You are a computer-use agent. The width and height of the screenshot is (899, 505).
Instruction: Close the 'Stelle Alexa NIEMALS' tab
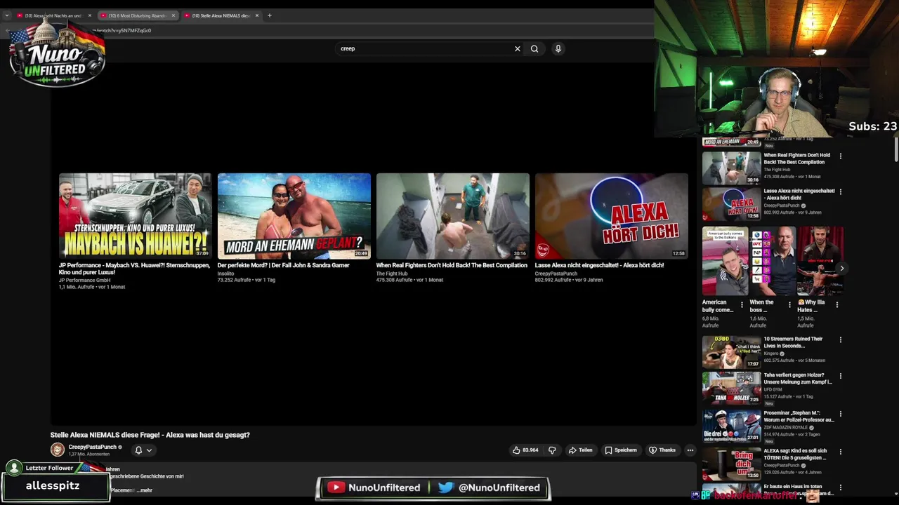(257, 15)
